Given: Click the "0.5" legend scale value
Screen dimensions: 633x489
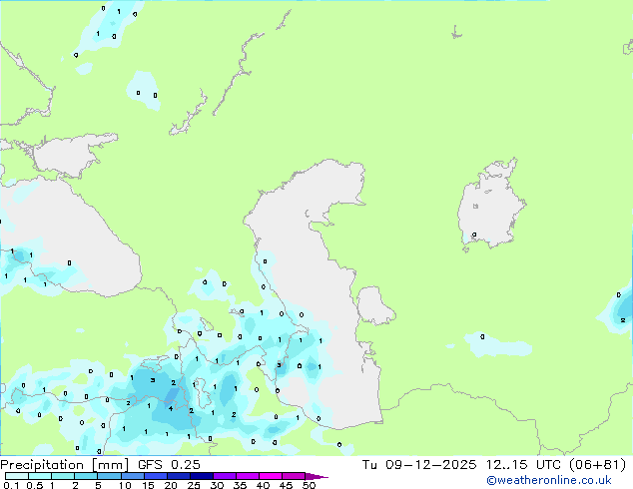Looking at the screenshot, I should click(34, 485).
